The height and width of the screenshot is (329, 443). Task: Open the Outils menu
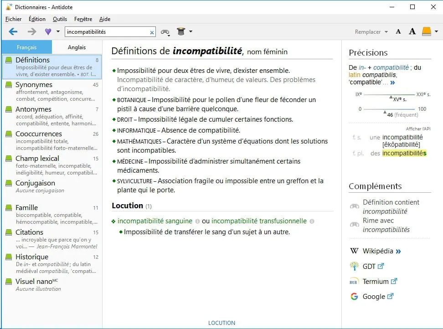tap(60, 19)
